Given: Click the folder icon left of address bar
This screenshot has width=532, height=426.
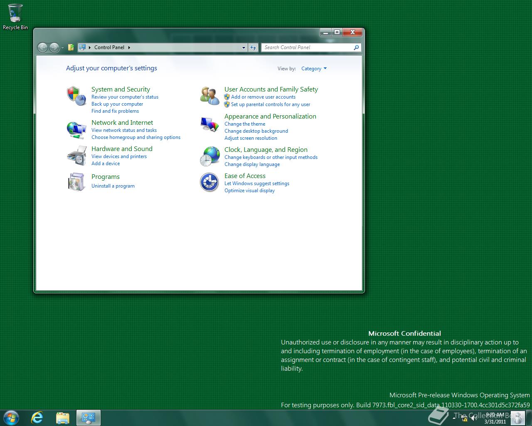Looking at the screenshot, I should (71, 47).
